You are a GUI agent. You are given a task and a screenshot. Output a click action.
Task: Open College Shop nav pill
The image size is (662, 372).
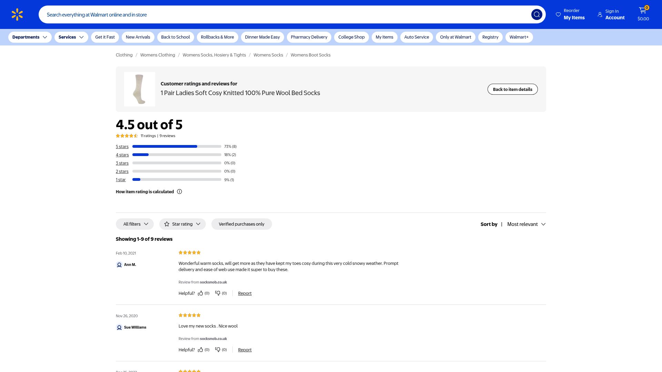coord(351,37)
